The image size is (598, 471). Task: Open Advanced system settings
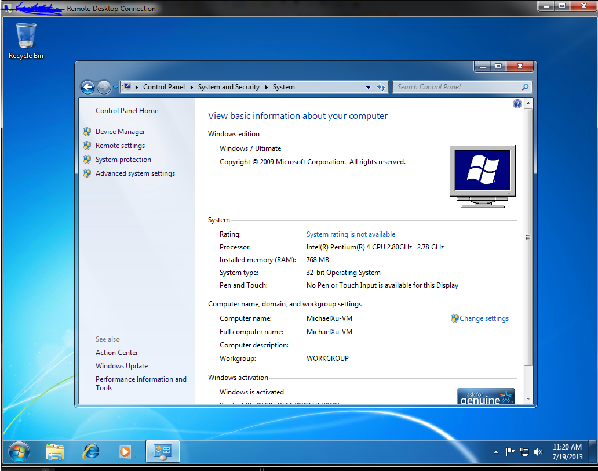[135, 173]
